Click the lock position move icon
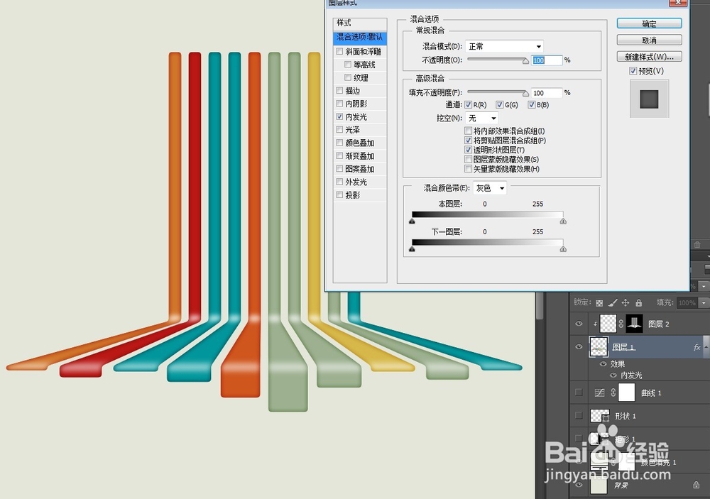This screenshot has width=710, height=499. click(626, 302)
